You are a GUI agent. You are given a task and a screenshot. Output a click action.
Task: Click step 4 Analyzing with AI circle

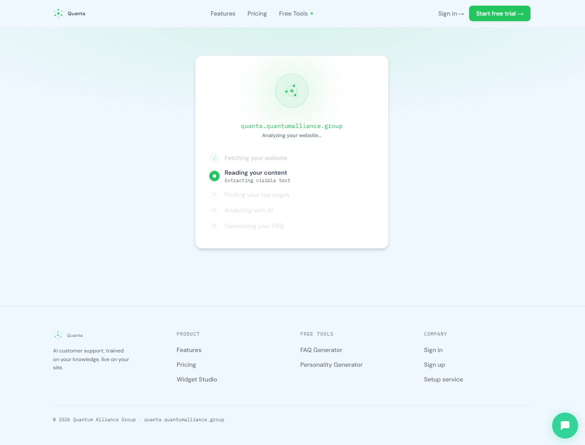pyautogui.click(x=214, y=210)
